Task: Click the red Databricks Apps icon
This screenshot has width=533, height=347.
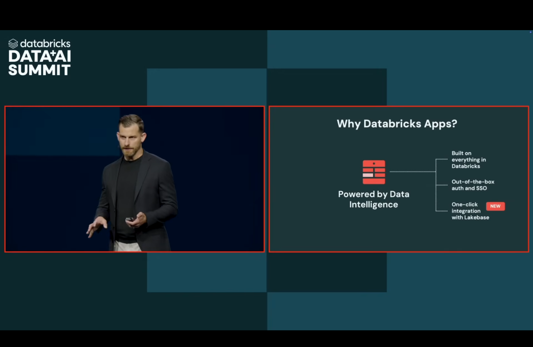Action: (374, 172)
